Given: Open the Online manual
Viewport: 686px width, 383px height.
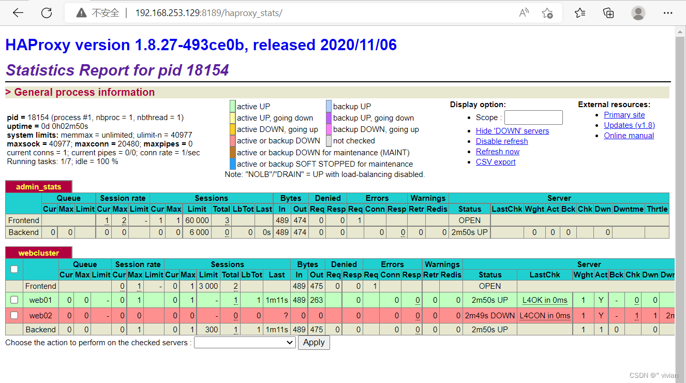Looking at the screenshot, I should point(629,135).
